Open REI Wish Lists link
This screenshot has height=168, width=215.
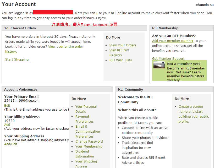pos(120,60)
